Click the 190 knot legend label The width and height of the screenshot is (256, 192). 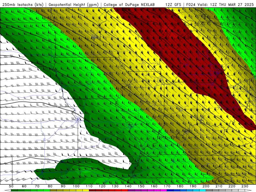coord(193,186)
